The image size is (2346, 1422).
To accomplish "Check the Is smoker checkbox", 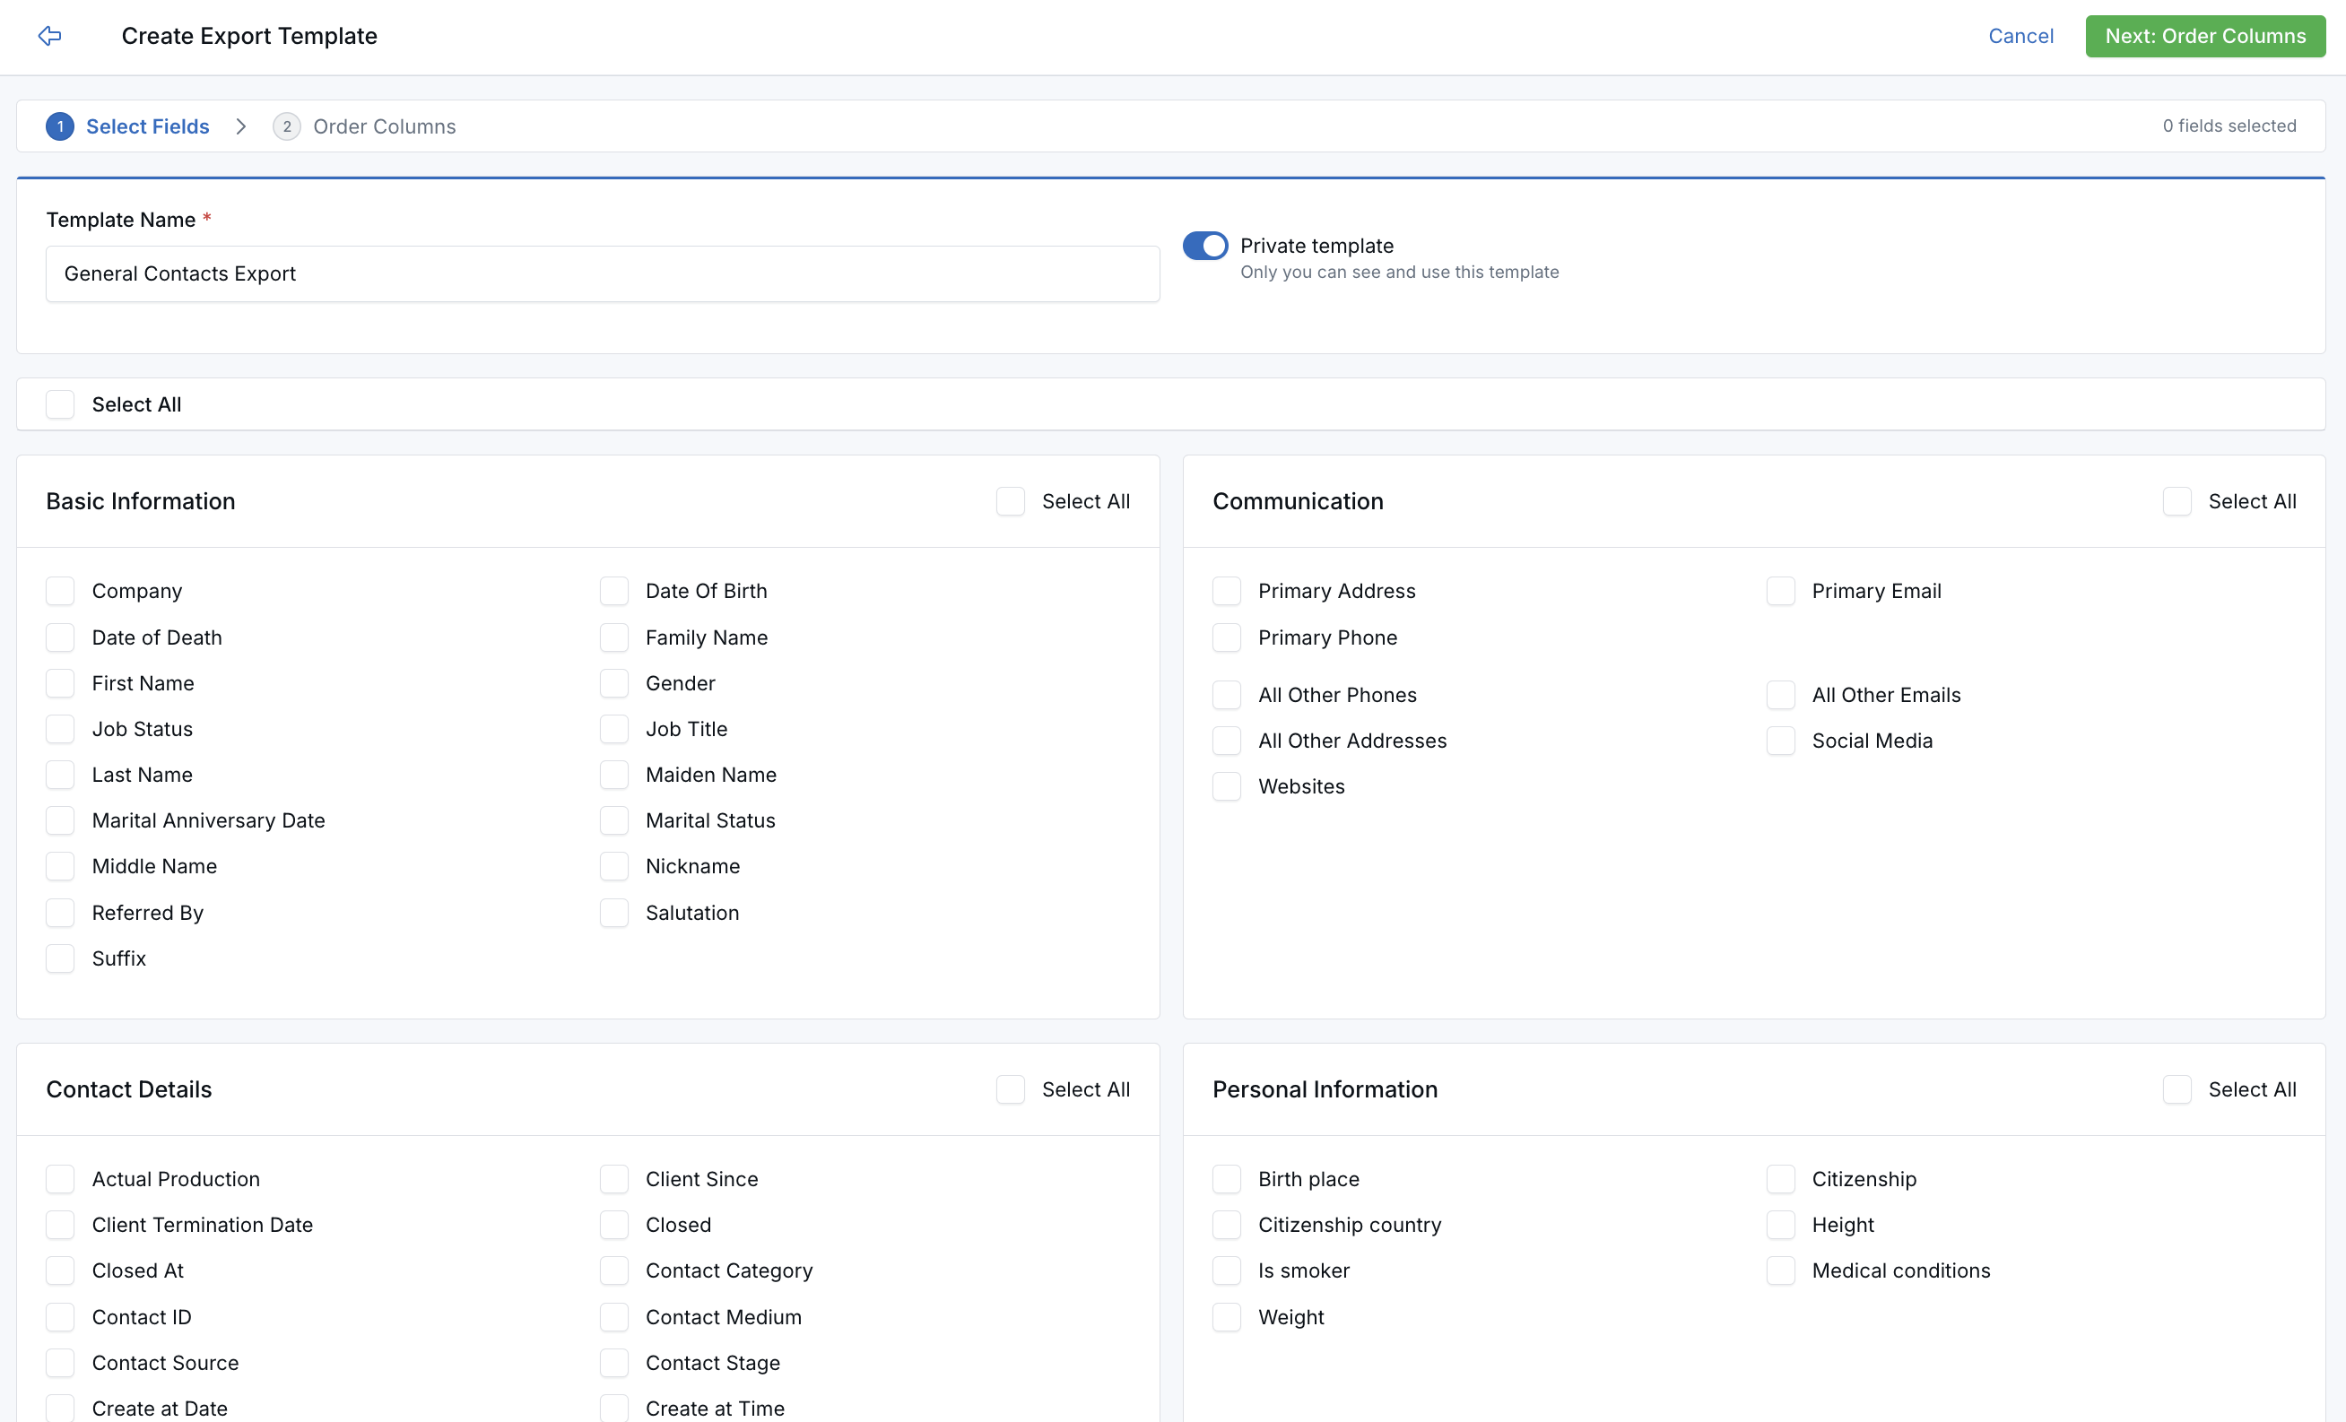I will coord(1226,1270).
